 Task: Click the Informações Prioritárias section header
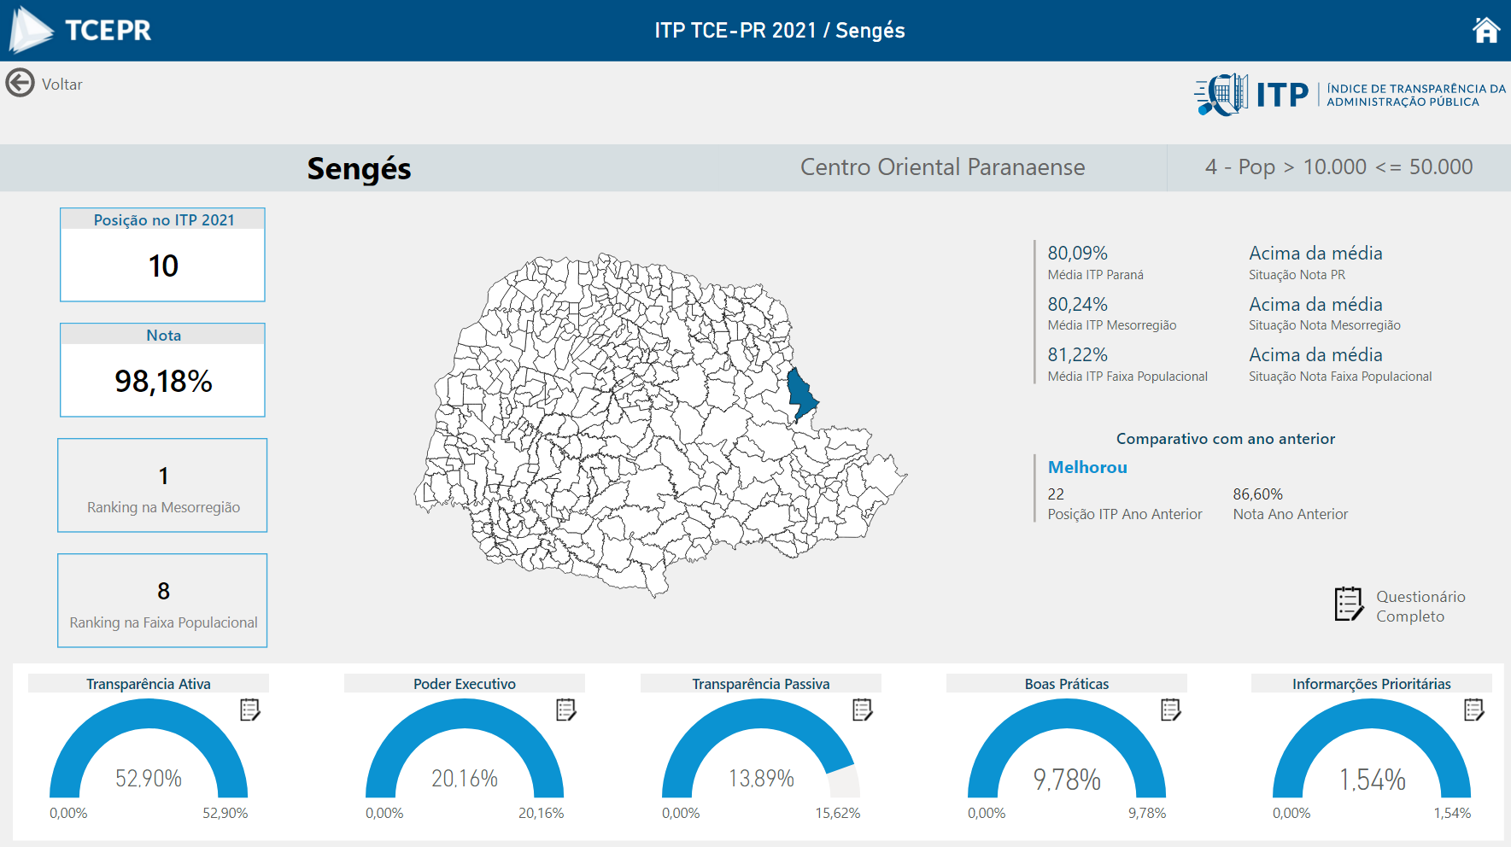[x=1372, y=683]
